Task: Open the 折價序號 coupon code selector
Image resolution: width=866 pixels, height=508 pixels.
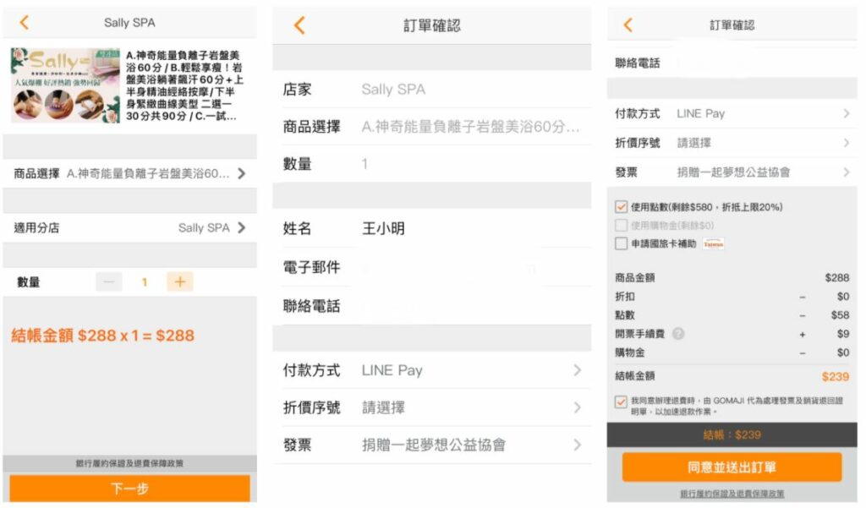Action: pos(433,407)
